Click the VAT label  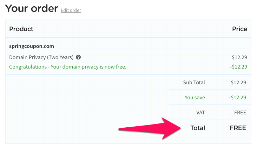pyautogui.click(x=200, y=113)
